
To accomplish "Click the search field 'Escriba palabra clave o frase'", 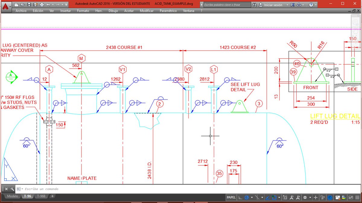I will [227, 5].
